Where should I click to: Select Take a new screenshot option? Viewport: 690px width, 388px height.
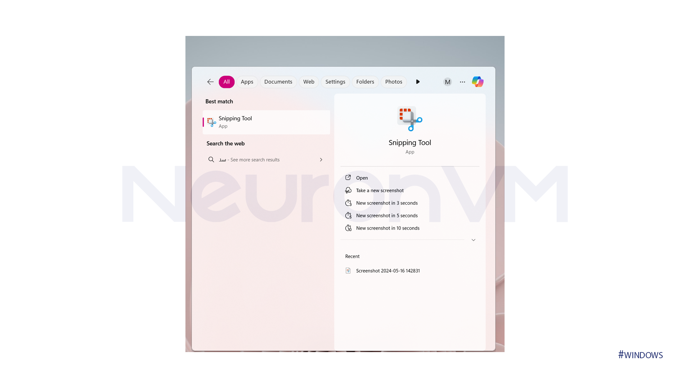point(379,190)
